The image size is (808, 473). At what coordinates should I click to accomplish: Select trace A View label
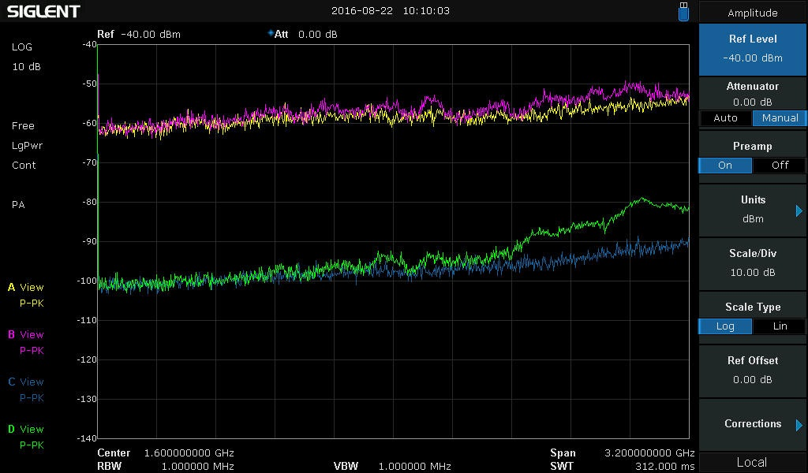point(26,288)
